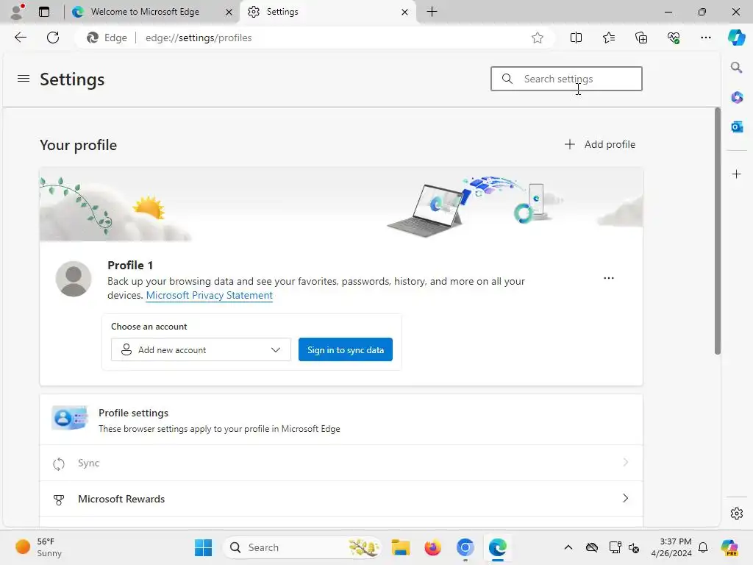
Task: Refresh the page with reload icon
Action: [x=53, y=38]
